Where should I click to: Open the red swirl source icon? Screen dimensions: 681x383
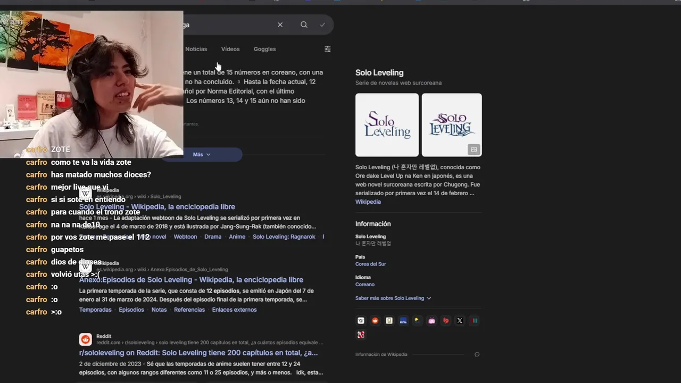pyautogui.click(x=446, y=320)
